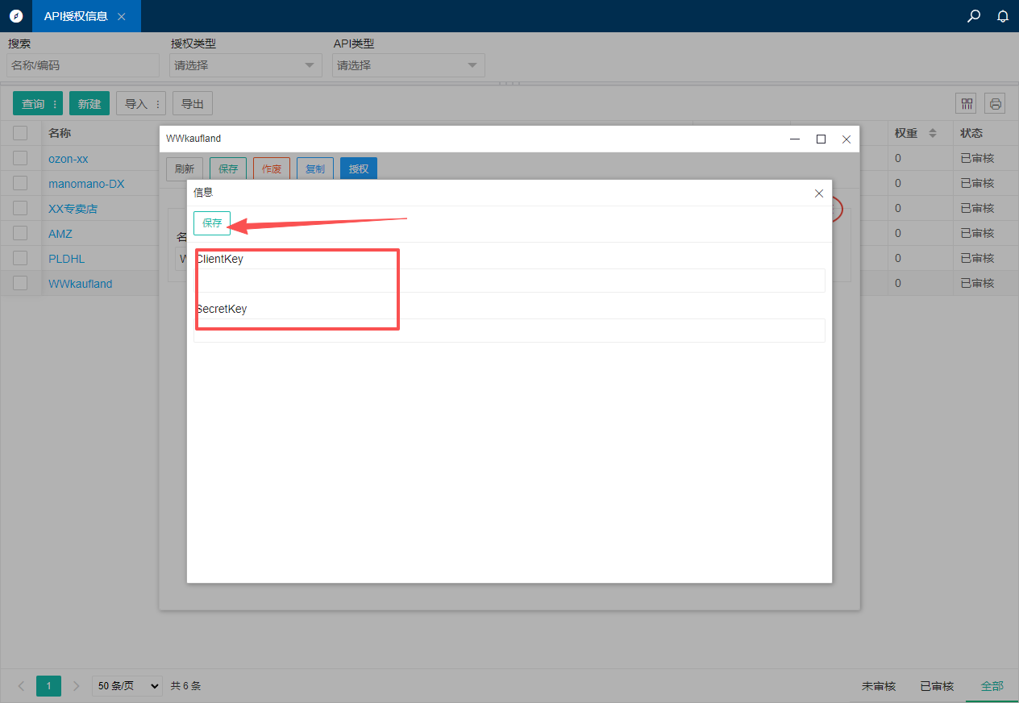Viewport: 1019px width, 703px height.
Task: Open the notification bell icon
Action: 1003,16
